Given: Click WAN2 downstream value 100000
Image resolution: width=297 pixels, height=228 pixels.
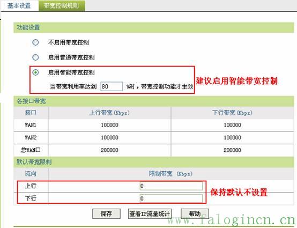Looking at the screenshot, I should click(233, 137).
